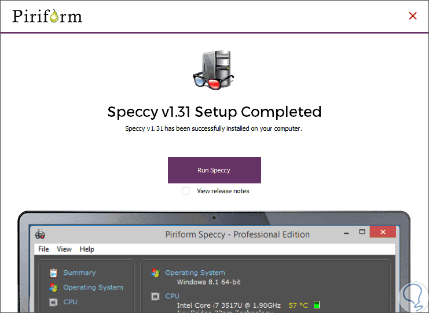Select CPU in the Speccy sidebar
The image size is (429, 313).
[70, 302]
